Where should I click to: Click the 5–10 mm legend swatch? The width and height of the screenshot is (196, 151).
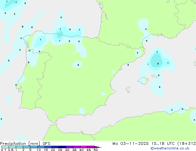point(34,147)
